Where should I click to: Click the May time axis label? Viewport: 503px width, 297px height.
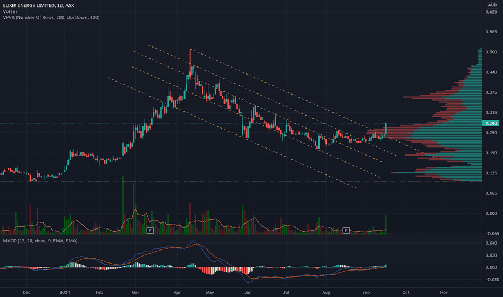pyautogui.click(x=210, y=292)
